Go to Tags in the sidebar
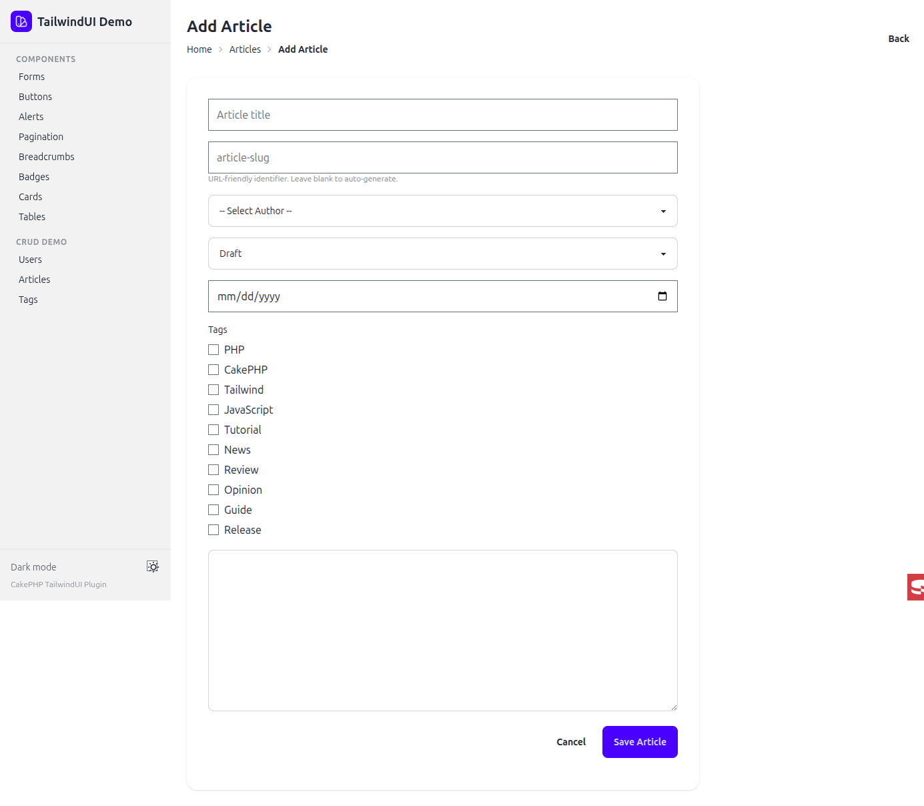The width and height of the screenshot is (924, 806). 28,300
